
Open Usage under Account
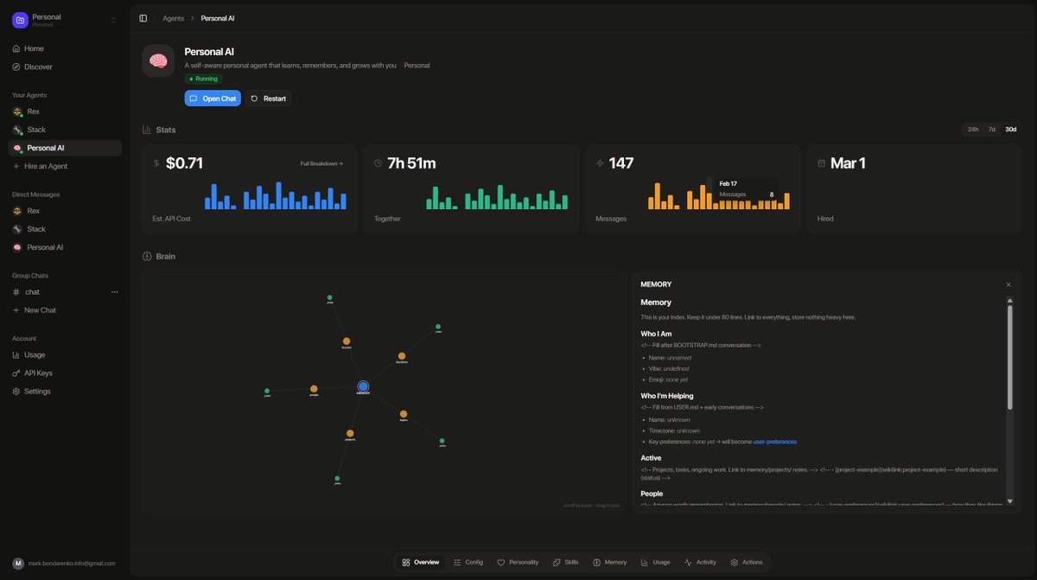click(64, 355)
